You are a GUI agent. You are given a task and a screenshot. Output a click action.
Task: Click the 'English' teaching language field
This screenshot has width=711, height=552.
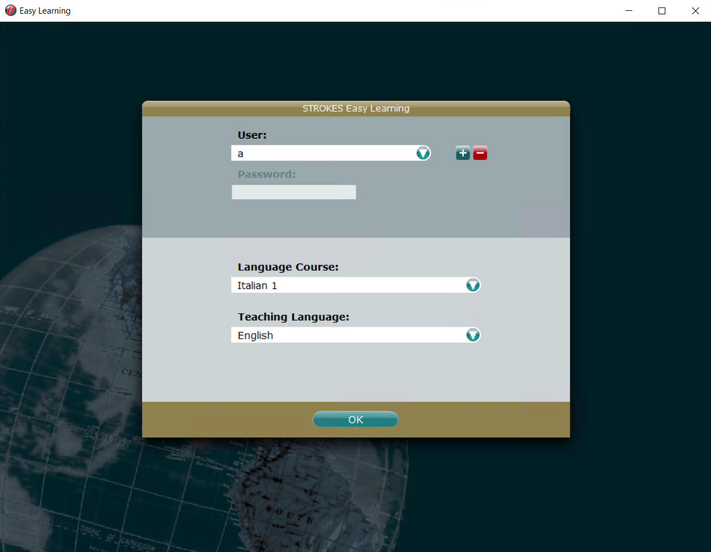[x=355, y=335]
